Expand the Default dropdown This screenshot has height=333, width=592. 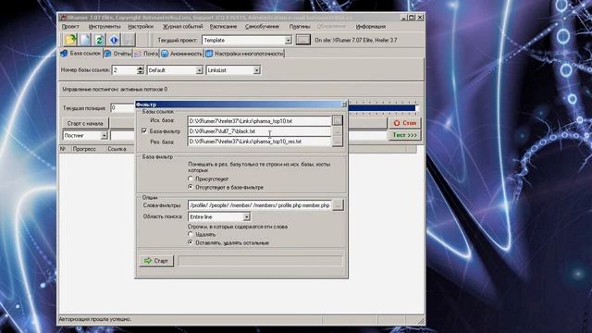pyautogui.click(x=200, y=70)
